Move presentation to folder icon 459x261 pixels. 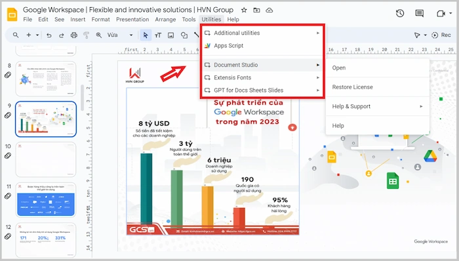tap(256, 10)
